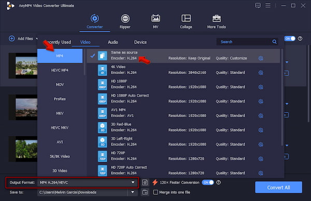Select 5K/8K Video format category
Screen dimensions: 311x201
60,156
